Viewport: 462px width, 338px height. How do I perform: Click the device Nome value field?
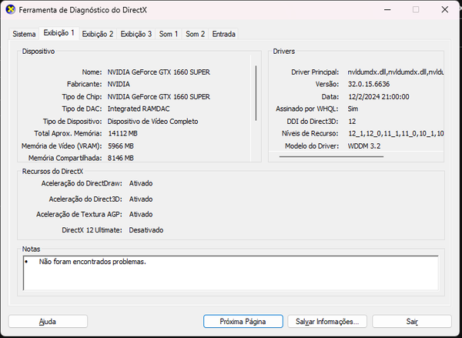(x=159, y=72)
